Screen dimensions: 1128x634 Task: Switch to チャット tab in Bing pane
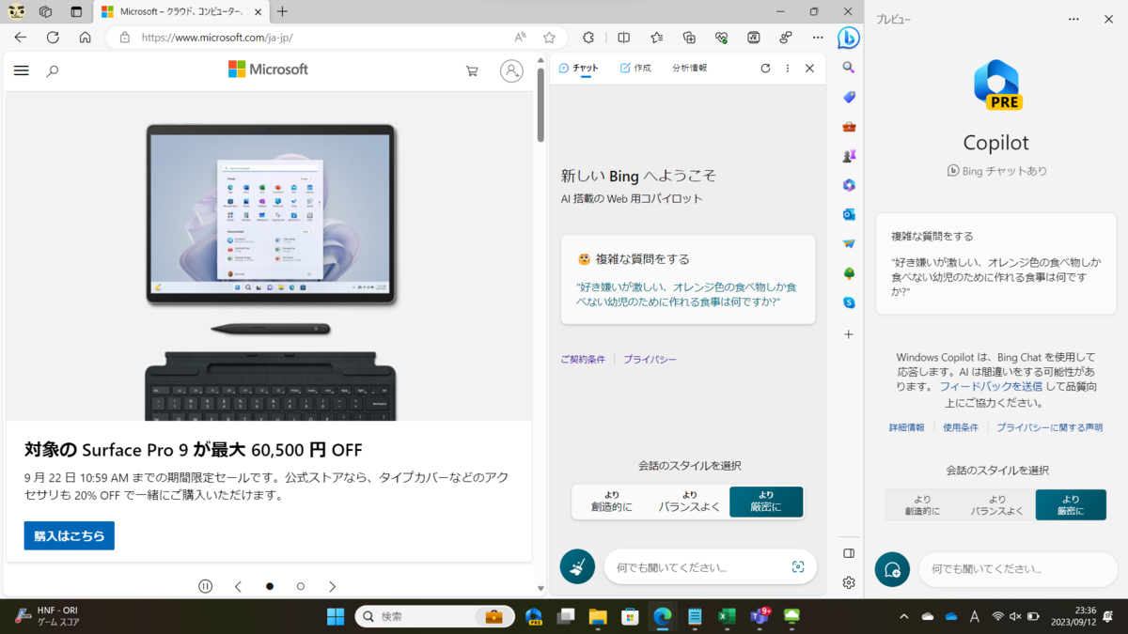click(578, 69)
